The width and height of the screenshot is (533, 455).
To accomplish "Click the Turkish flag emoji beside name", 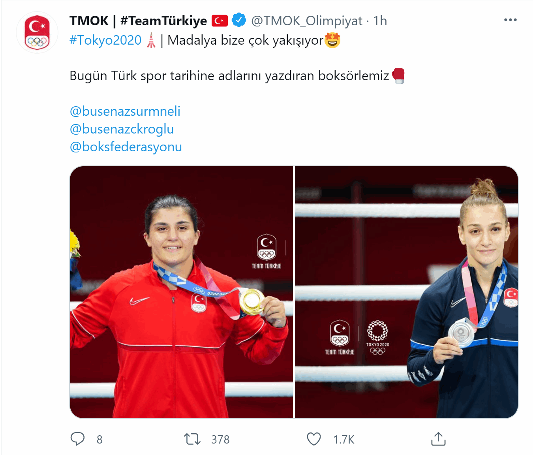I will click(x=220, y=21).
